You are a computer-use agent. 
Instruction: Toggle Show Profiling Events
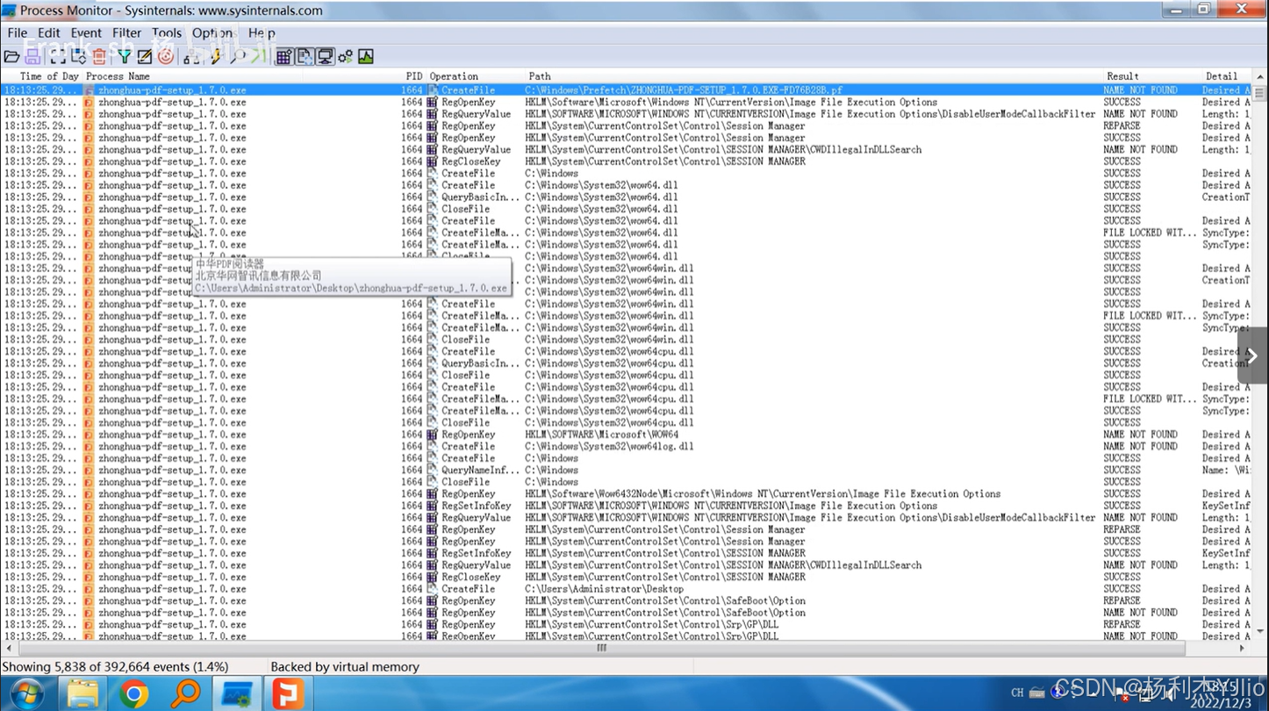click(366, 56)
